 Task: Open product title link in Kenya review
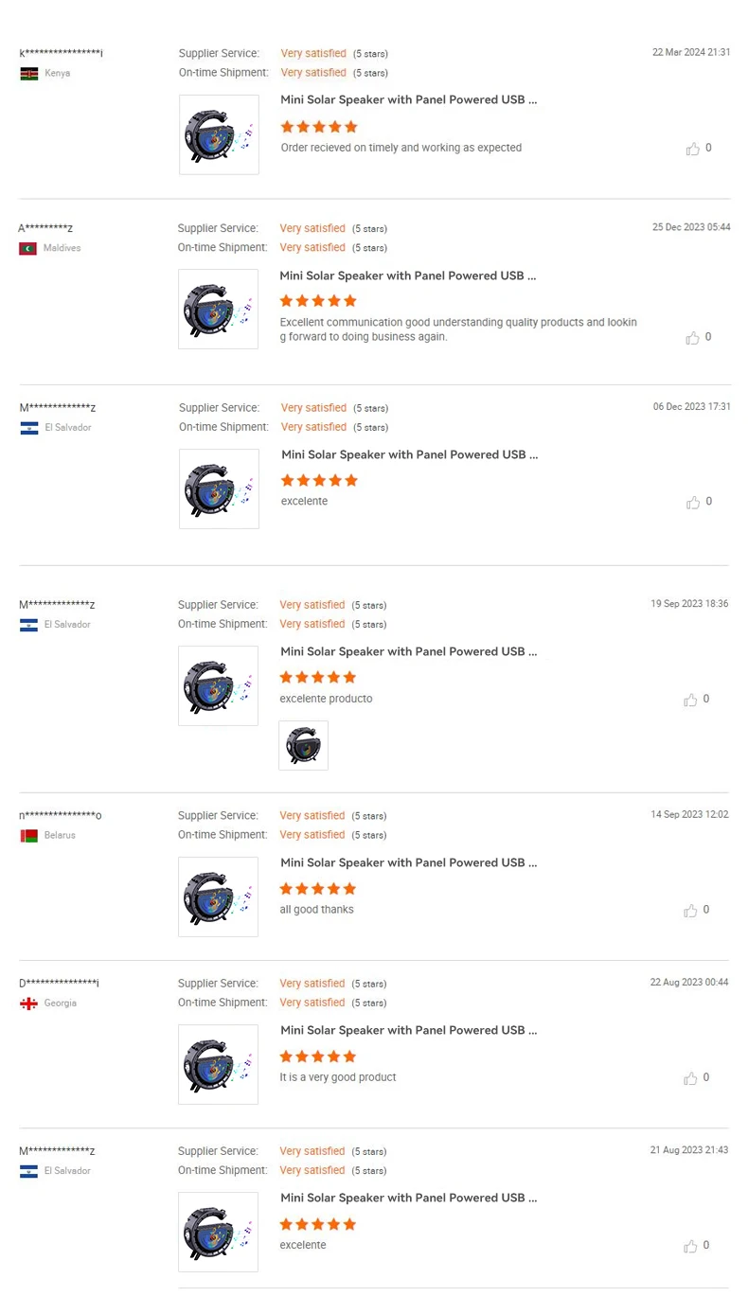click(x=409, y=99)
